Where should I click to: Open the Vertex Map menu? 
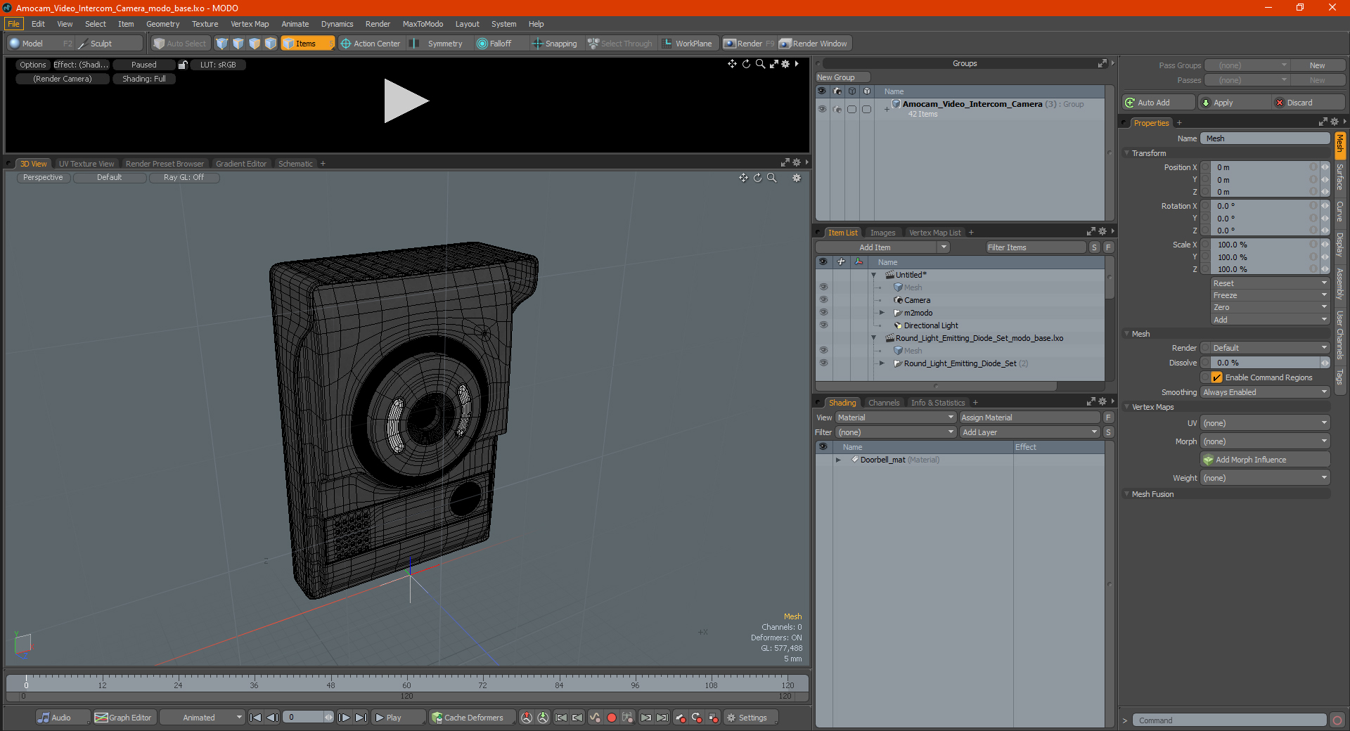(x=250, y=24)
